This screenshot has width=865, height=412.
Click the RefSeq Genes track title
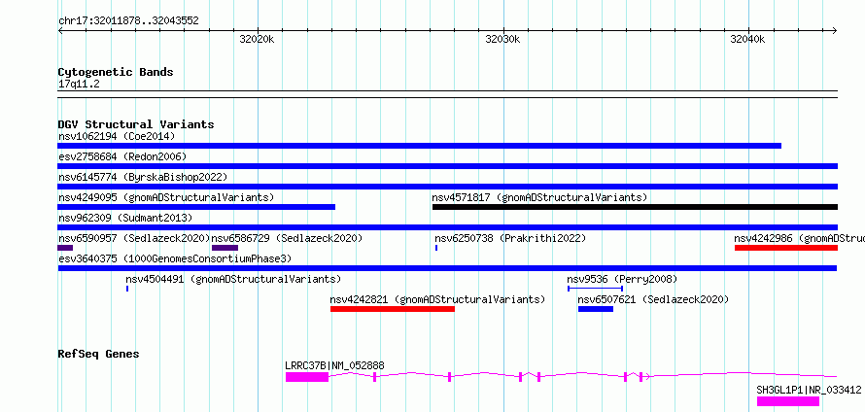tap(98, 354)
